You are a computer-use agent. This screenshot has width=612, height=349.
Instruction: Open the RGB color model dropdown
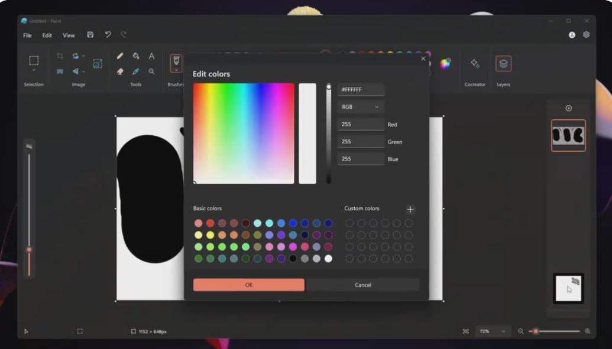click(361, 107)
